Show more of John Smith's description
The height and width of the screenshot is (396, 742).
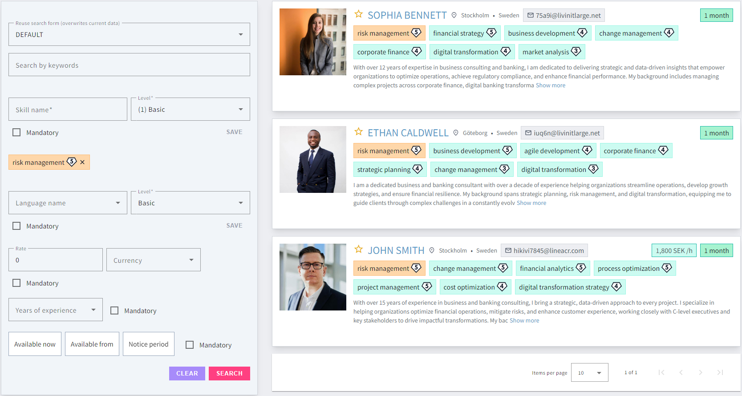point(524,321)
